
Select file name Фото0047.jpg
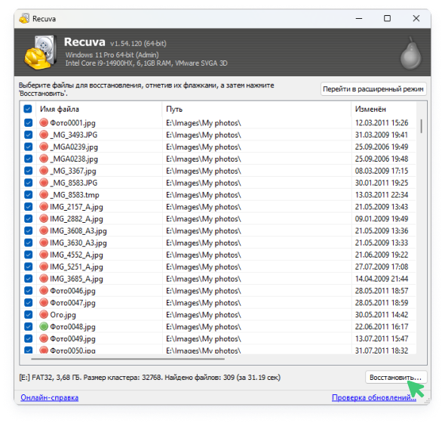(x=72, y=303)
